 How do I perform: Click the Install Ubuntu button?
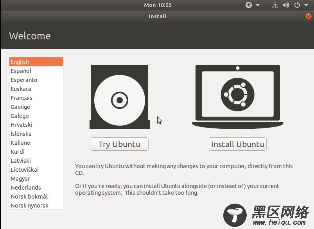click(x=238, y=144)
